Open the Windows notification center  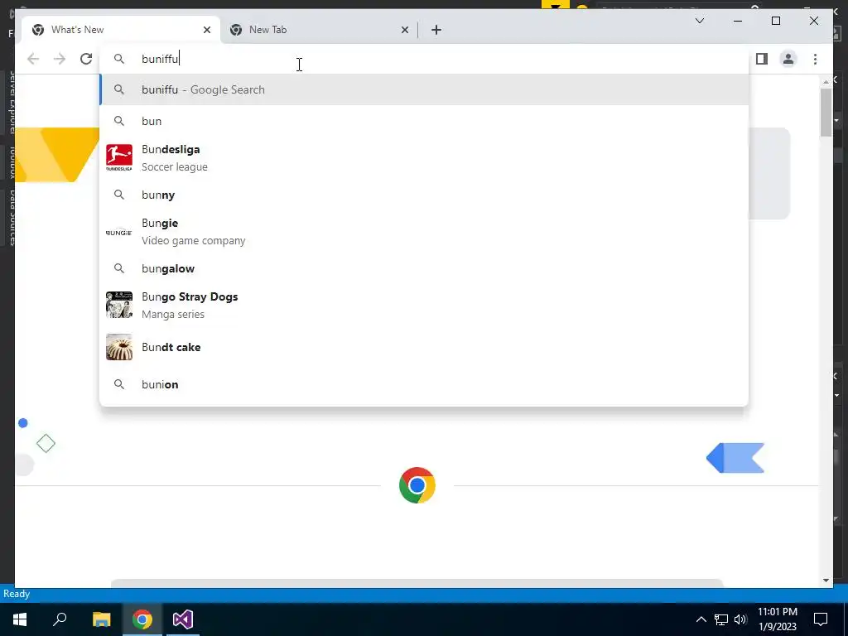click(821, 619)
